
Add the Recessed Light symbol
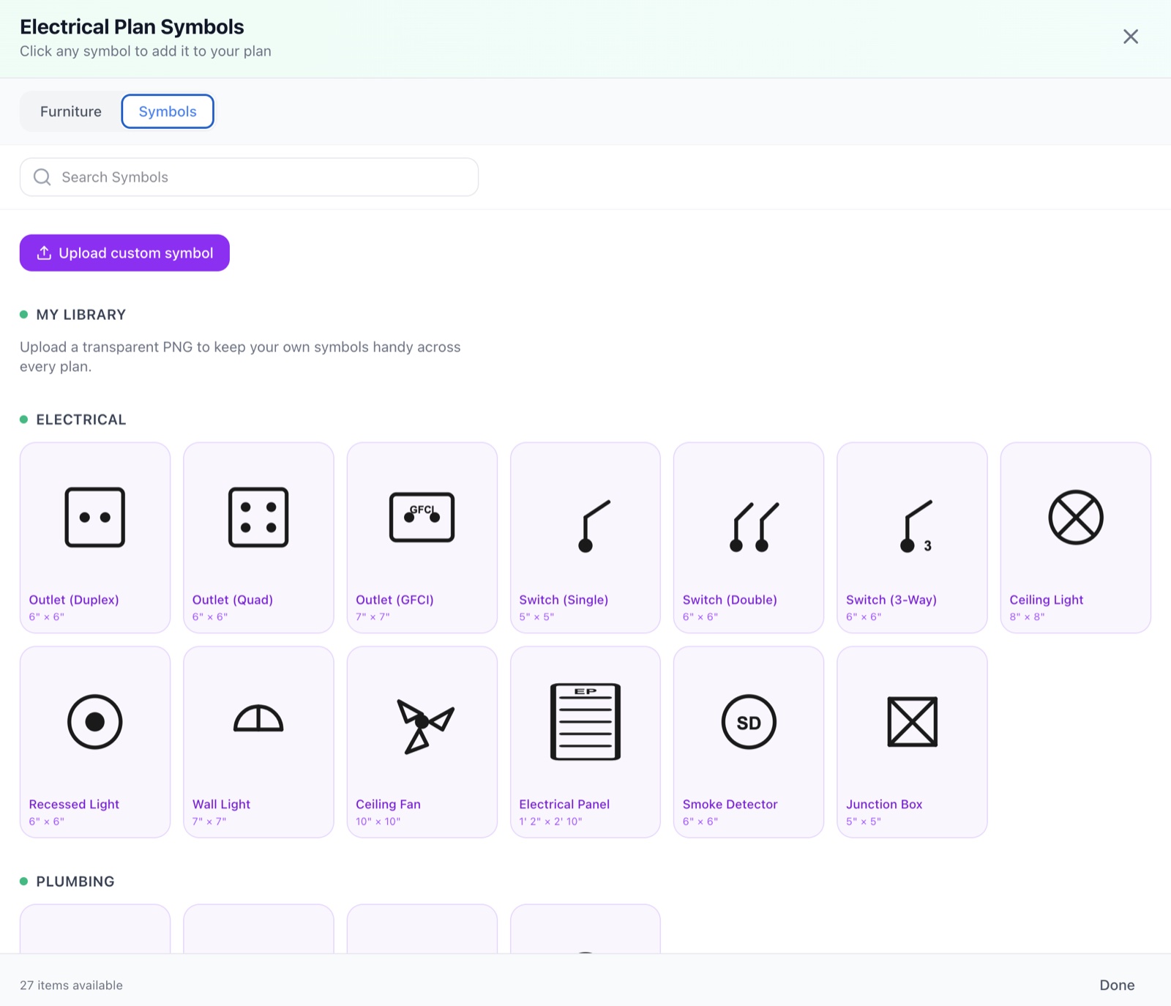[95, 742]
